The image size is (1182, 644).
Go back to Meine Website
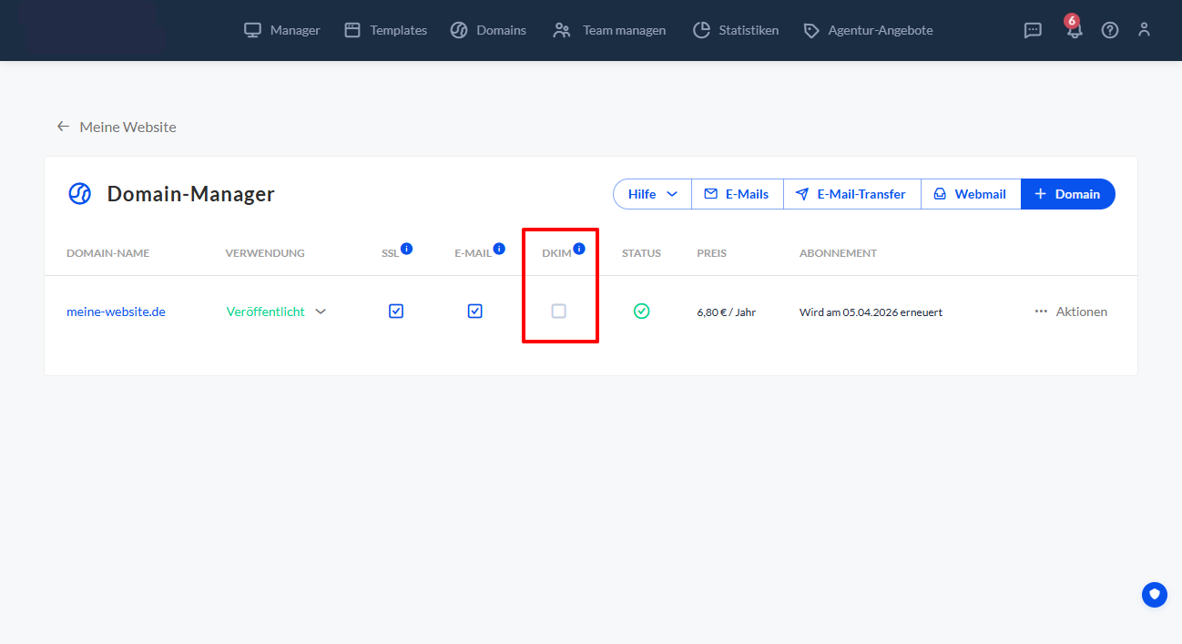(117, 127)
